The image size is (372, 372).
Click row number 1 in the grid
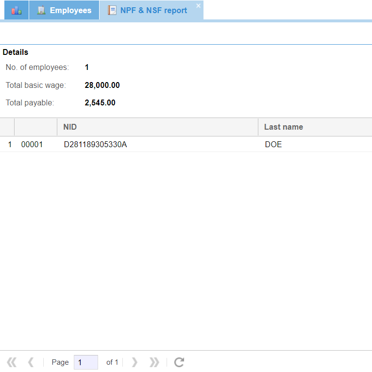10,145
